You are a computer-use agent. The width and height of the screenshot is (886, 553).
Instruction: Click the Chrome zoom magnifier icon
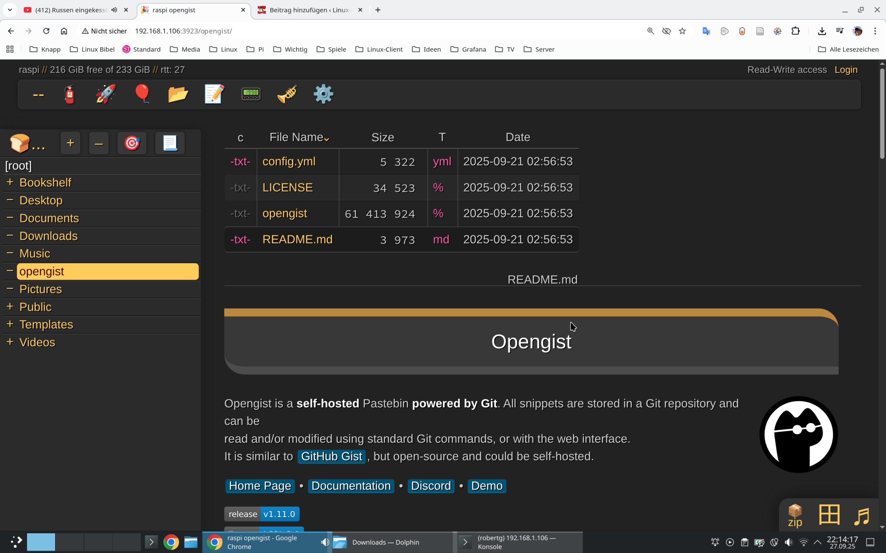650,31
